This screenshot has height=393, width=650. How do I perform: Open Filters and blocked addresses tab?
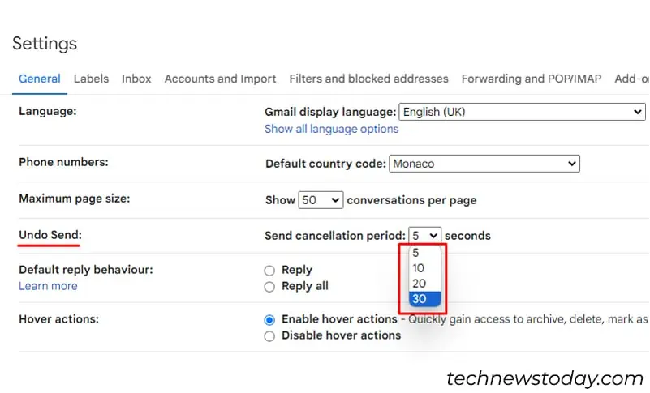click(x=368, y=79)
